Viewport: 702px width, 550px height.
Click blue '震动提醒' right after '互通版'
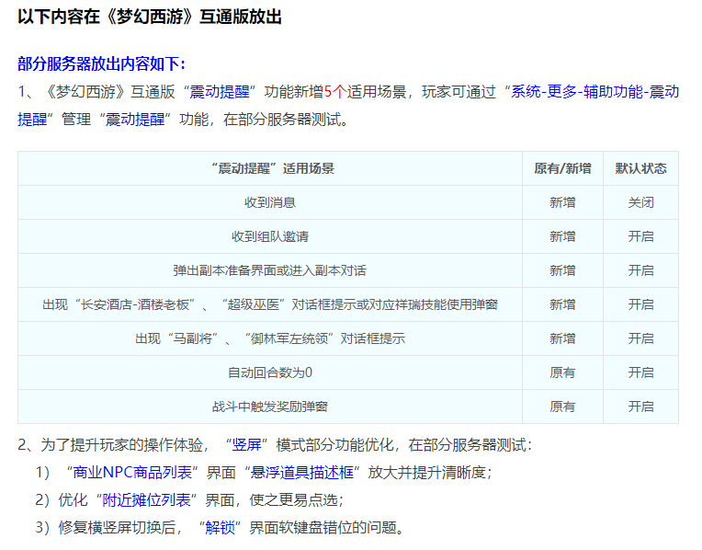220,91
